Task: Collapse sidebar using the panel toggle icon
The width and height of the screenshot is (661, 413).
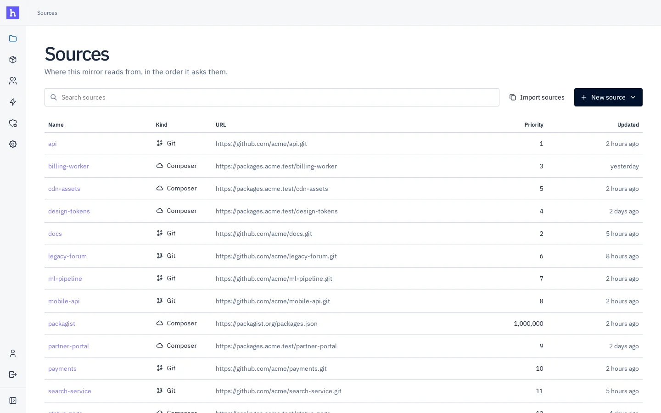Action: tap(13, 401)
